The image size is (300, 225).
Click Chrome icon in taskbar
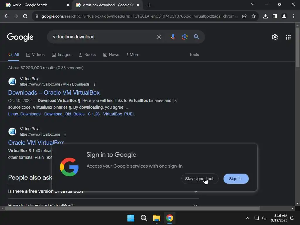tap(170, 218)
